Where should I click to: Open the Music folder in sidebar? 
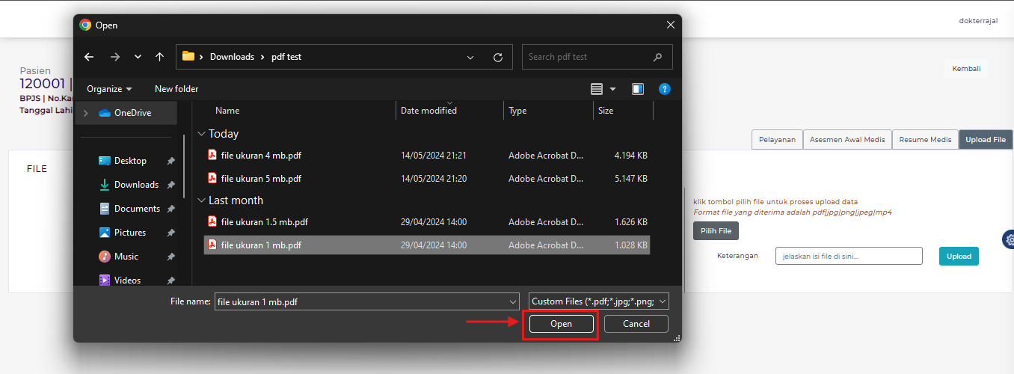point(126,257)
